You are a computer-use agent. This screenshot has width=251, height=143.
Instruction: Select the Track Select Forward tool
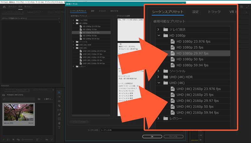pyautogui.click(x=59, y=97)
